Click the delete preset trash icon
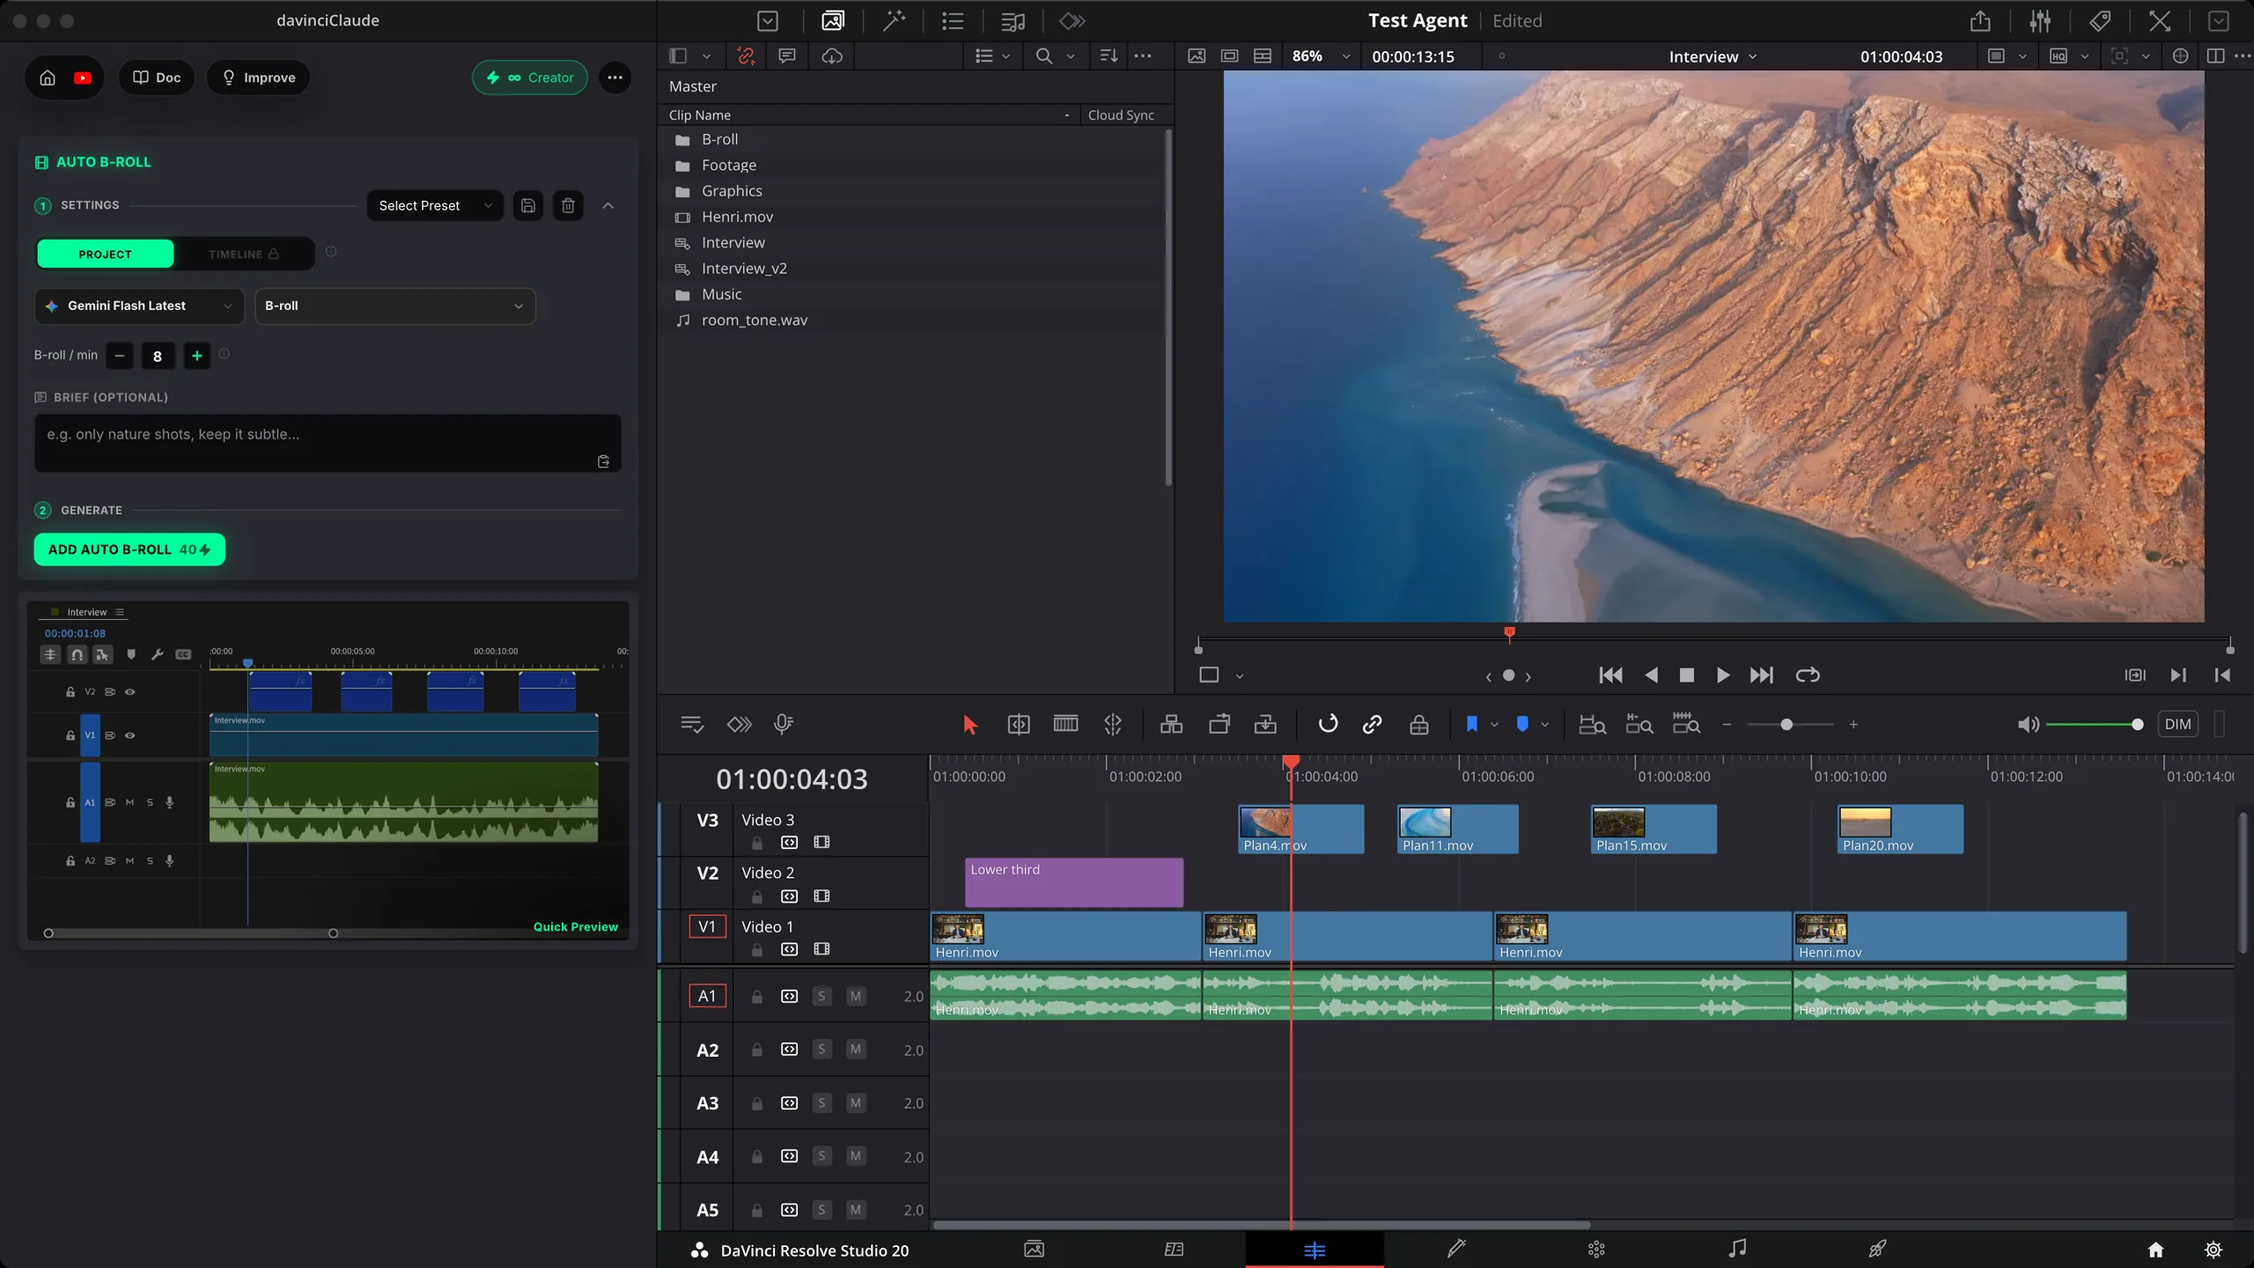Image resolution: width=2254 pixels, height=1268 pixels. (568, 205)
